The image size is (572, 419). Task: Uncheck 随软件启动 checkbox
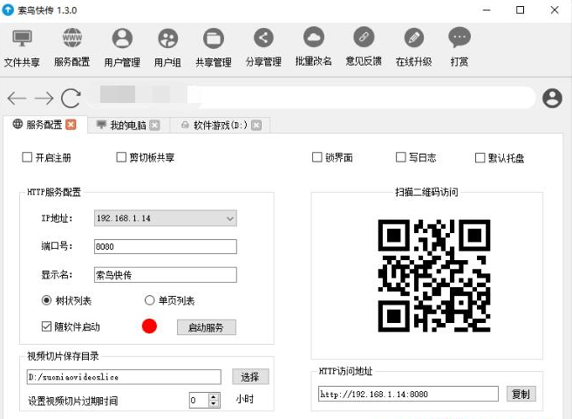(x=47, y=327)
